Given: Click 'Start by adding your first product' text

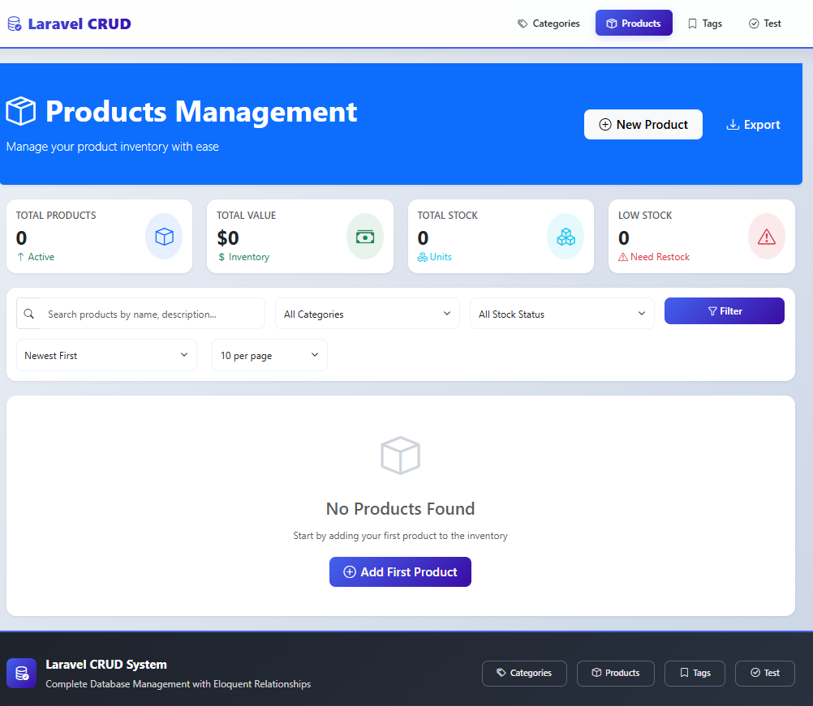Looking at the screenshot, I should 400,536.
